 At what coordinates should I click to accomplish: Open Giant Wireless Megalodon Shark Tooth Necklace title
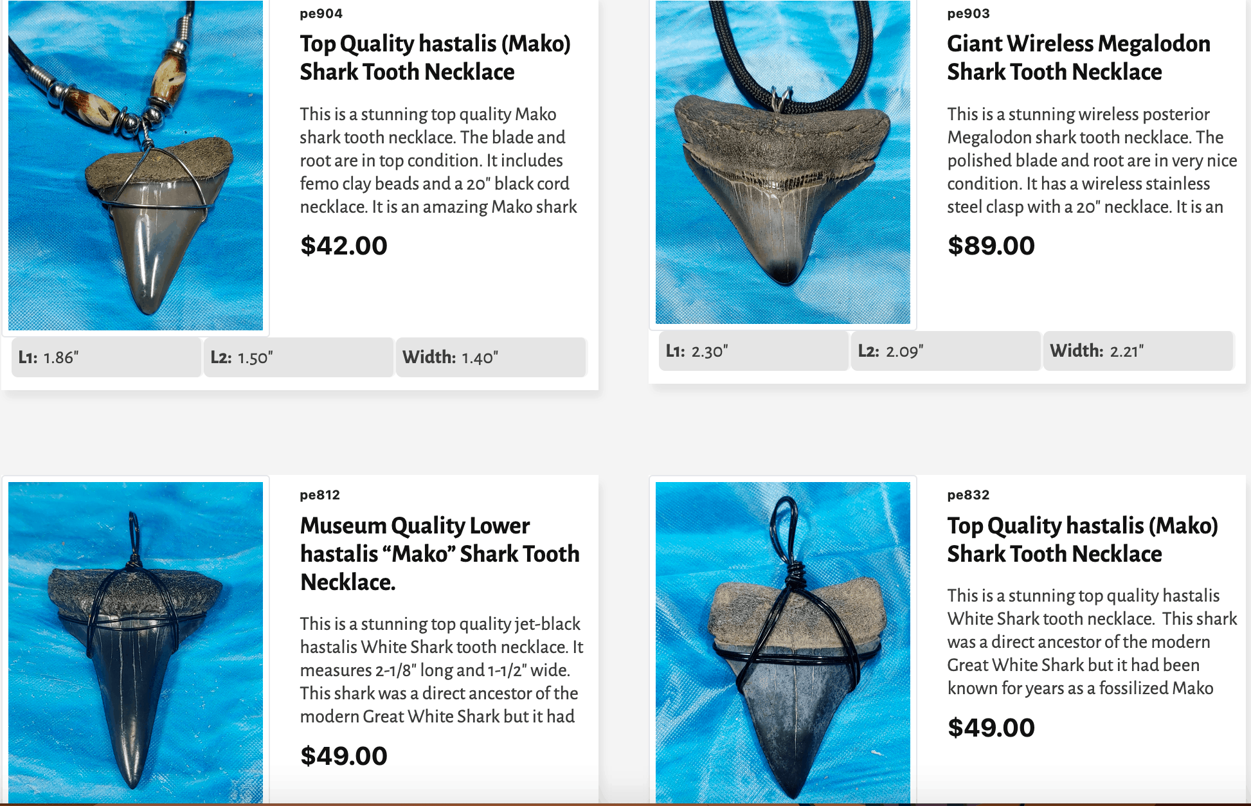[1079, 58]
